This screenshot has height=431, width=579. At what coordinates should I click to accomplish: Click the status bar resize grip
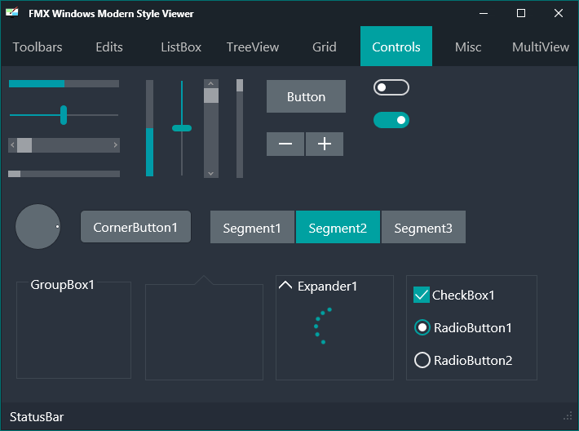[x=568, y=416]
